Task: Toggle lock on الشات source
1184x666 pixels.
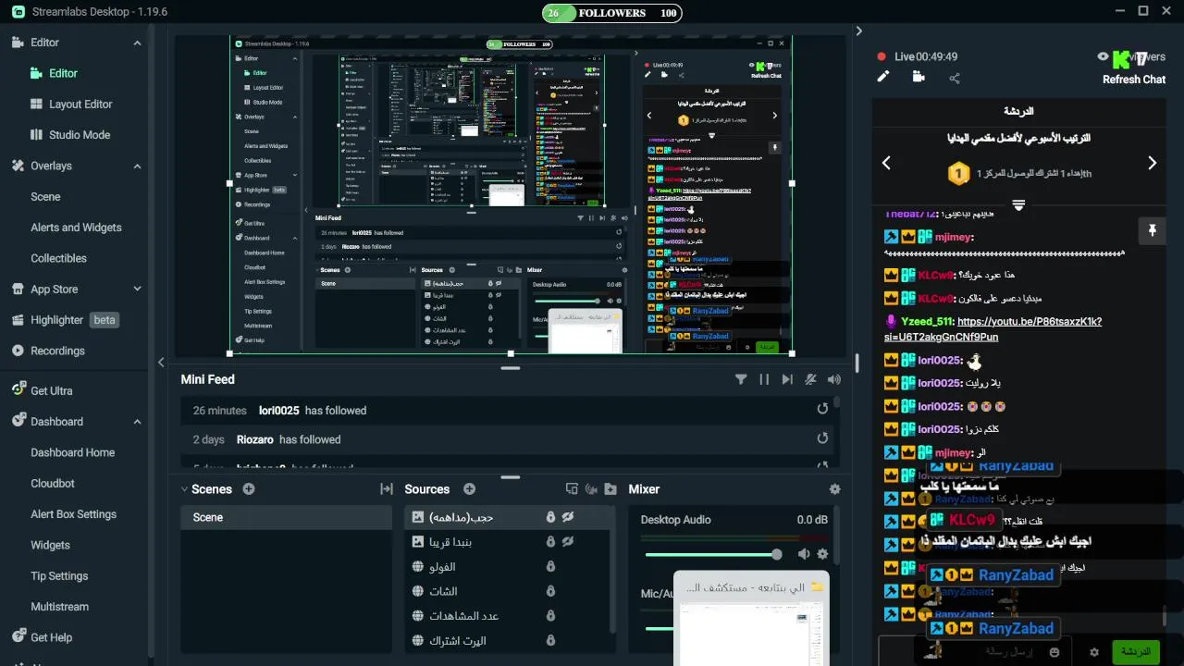Action: (550, 591)
